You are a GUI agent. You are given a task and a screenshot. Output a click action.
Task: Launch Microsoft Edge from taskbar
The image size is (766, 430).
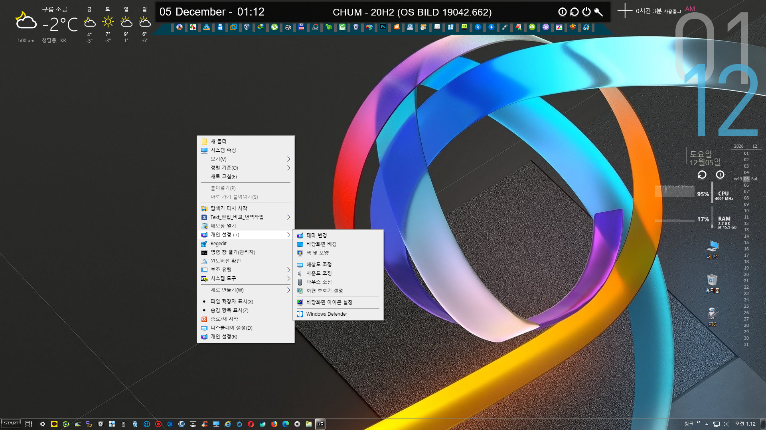(286, 424)
